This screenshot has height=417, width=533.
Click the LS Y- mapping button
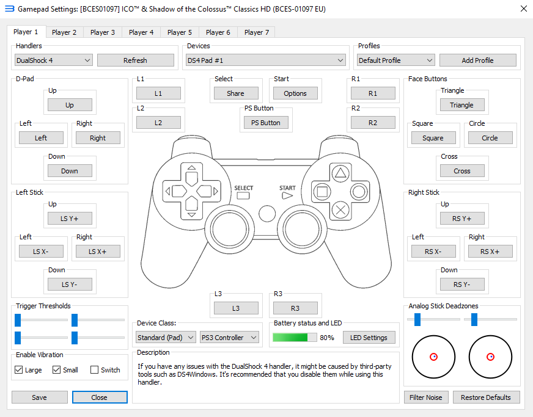70,285
